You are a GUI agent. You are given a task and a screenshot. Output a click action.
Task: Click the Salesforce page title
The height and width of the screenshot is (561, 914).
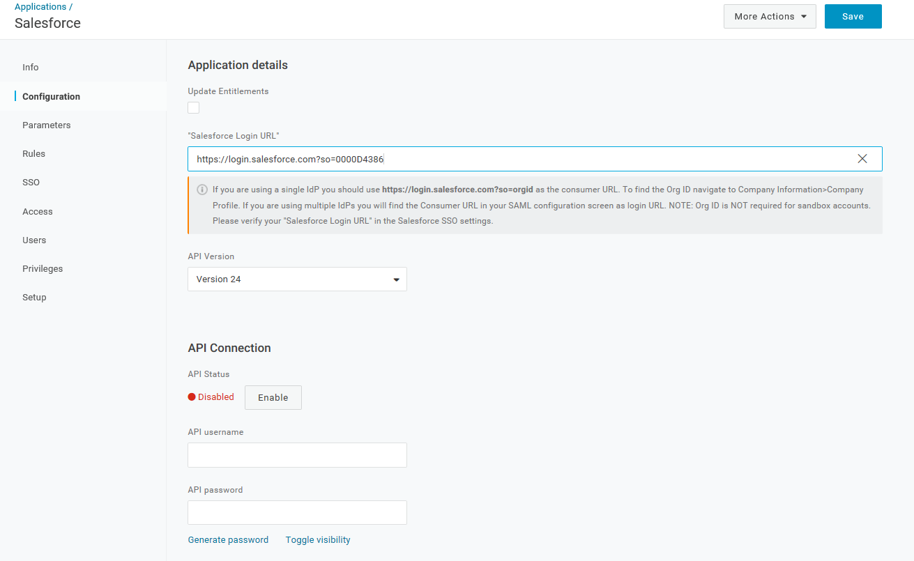[x=47, y=23]
